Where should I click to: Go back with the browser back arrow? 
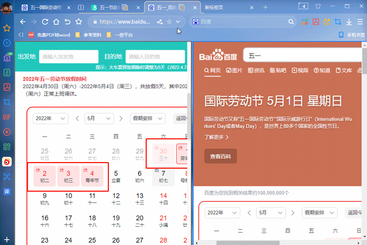coord(23,22)
